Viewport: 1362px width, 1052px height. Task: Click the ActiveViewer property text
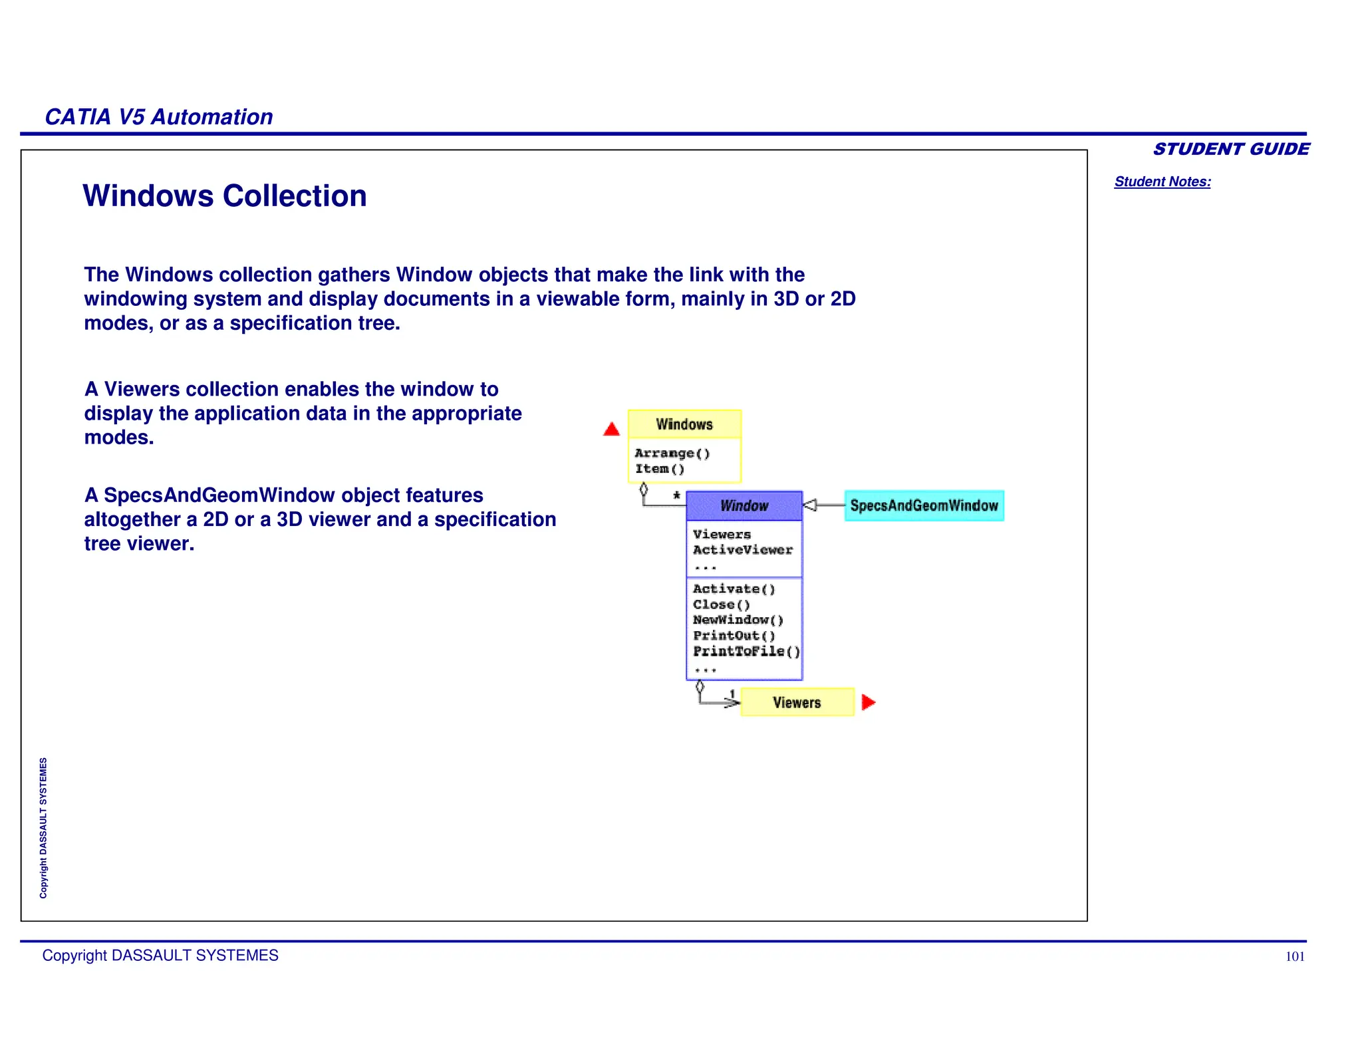743,550
